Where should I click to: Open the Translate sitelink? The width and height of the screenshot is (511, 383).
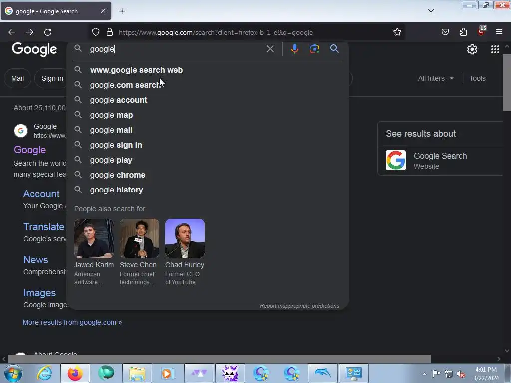pyautogui.click(x=44, y=227)
